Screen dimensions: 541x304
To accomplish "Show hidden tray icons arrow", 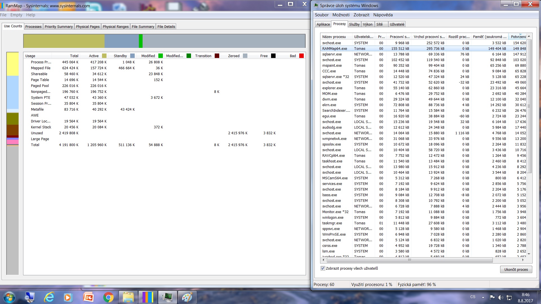I will [x=483, y=297].
